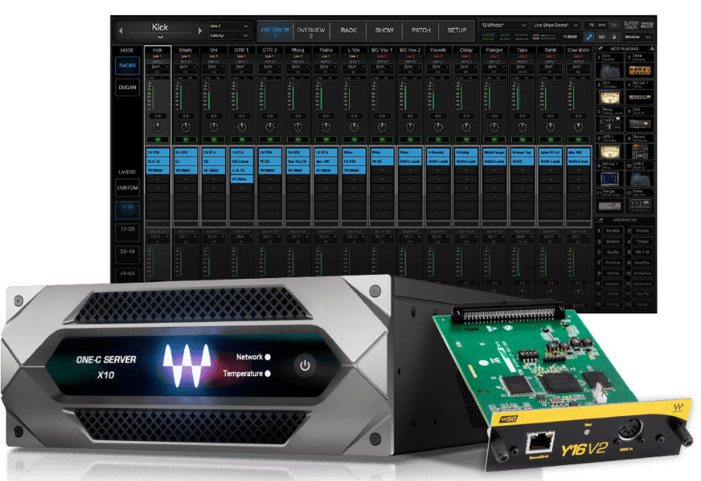The image size is (701, 481).
Task: Click the Ethernet port on Y16 V2 card
Action: tap(539, 443)
